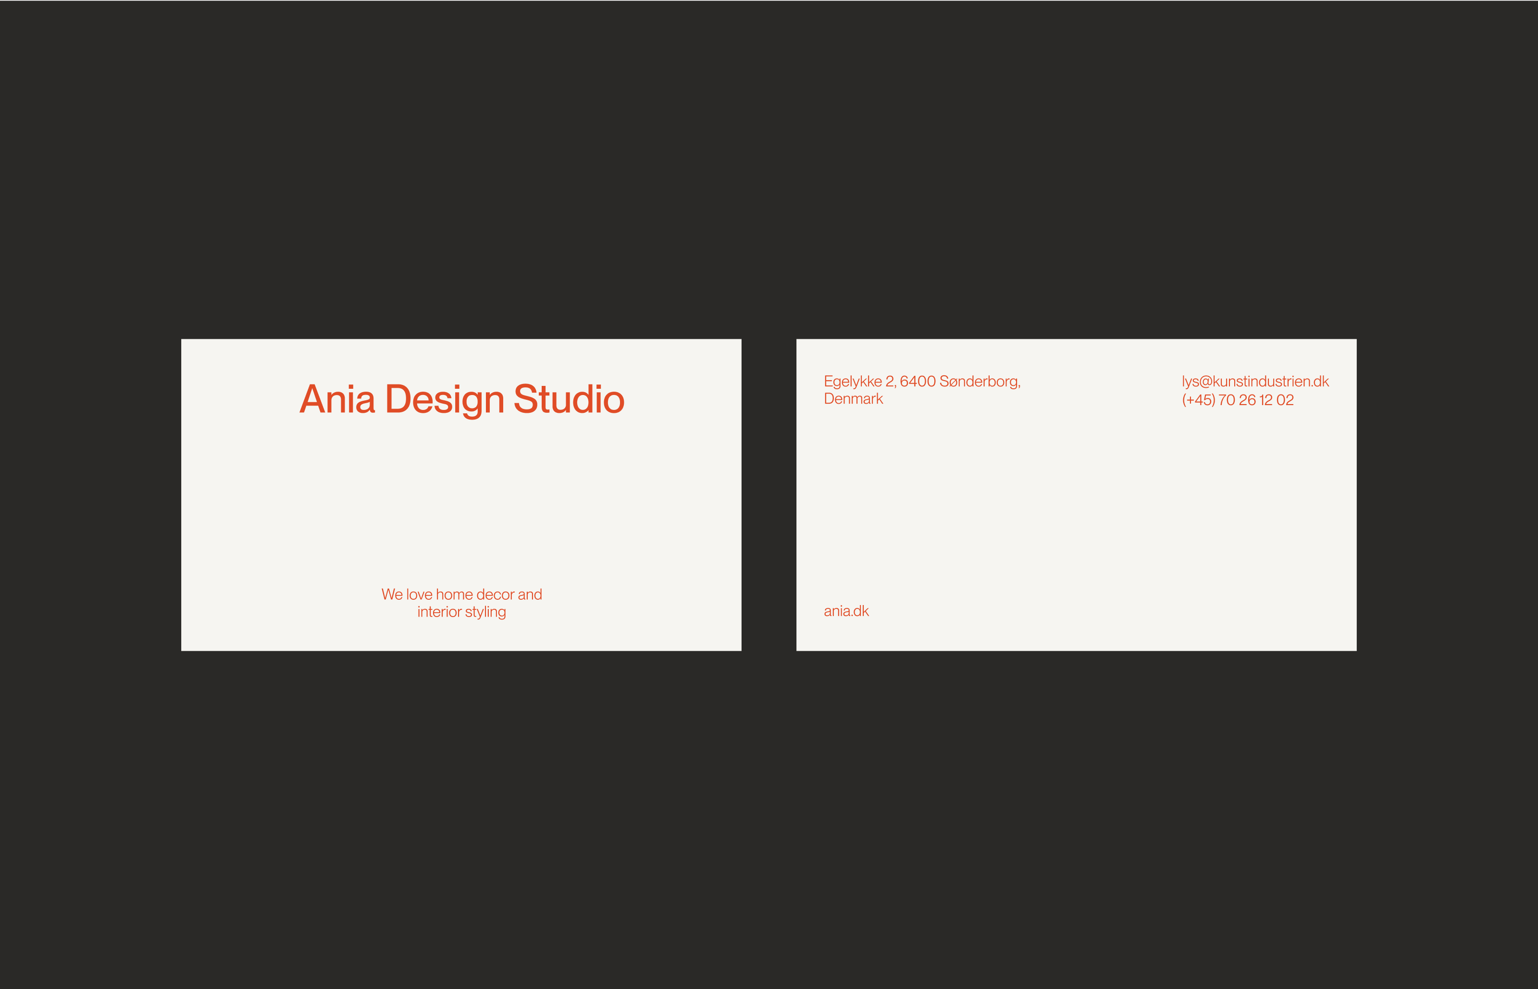
Task: Select the 'We love home decor and' line
Action: click(462, 594)
